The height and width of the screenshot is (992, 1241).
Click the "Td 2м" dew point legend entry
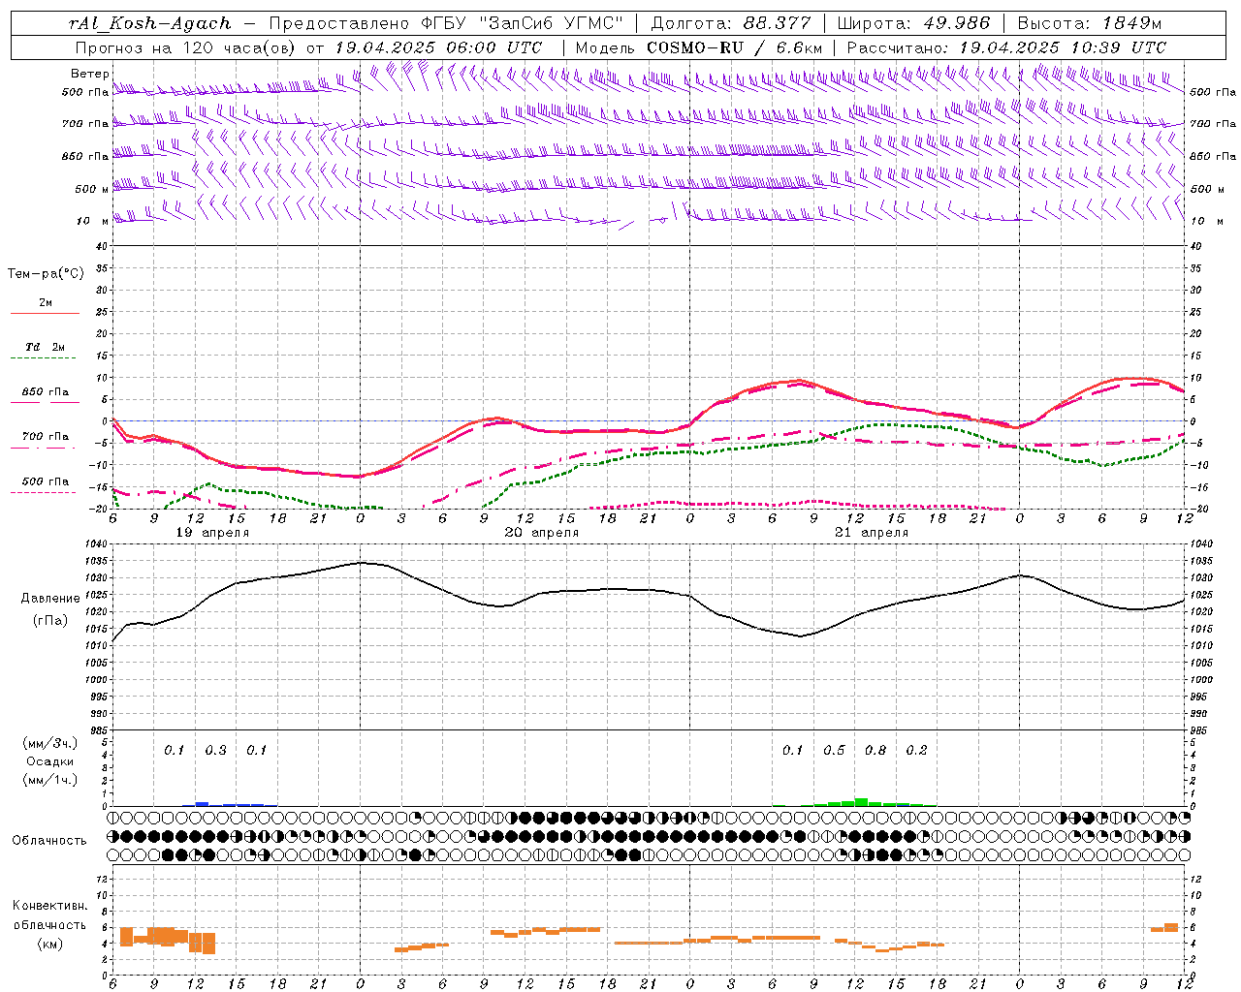point(46,347)
